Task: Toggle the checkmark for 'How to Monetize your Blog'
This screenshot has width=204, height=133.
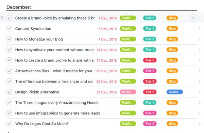Action: coord(10,39)
